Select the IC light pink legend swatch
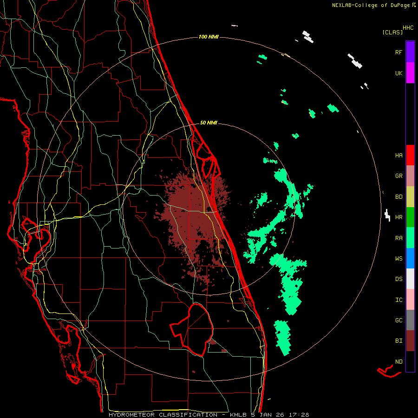Screen dimensions: 418x418 pos(410,300)
